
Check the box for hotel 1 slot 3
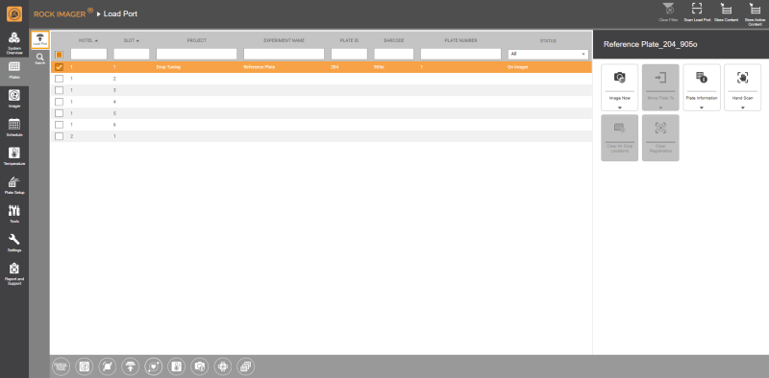(59, 90)
